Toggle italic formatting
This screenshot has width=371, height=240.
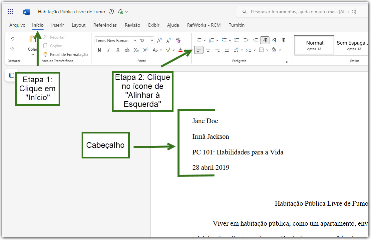108,50
